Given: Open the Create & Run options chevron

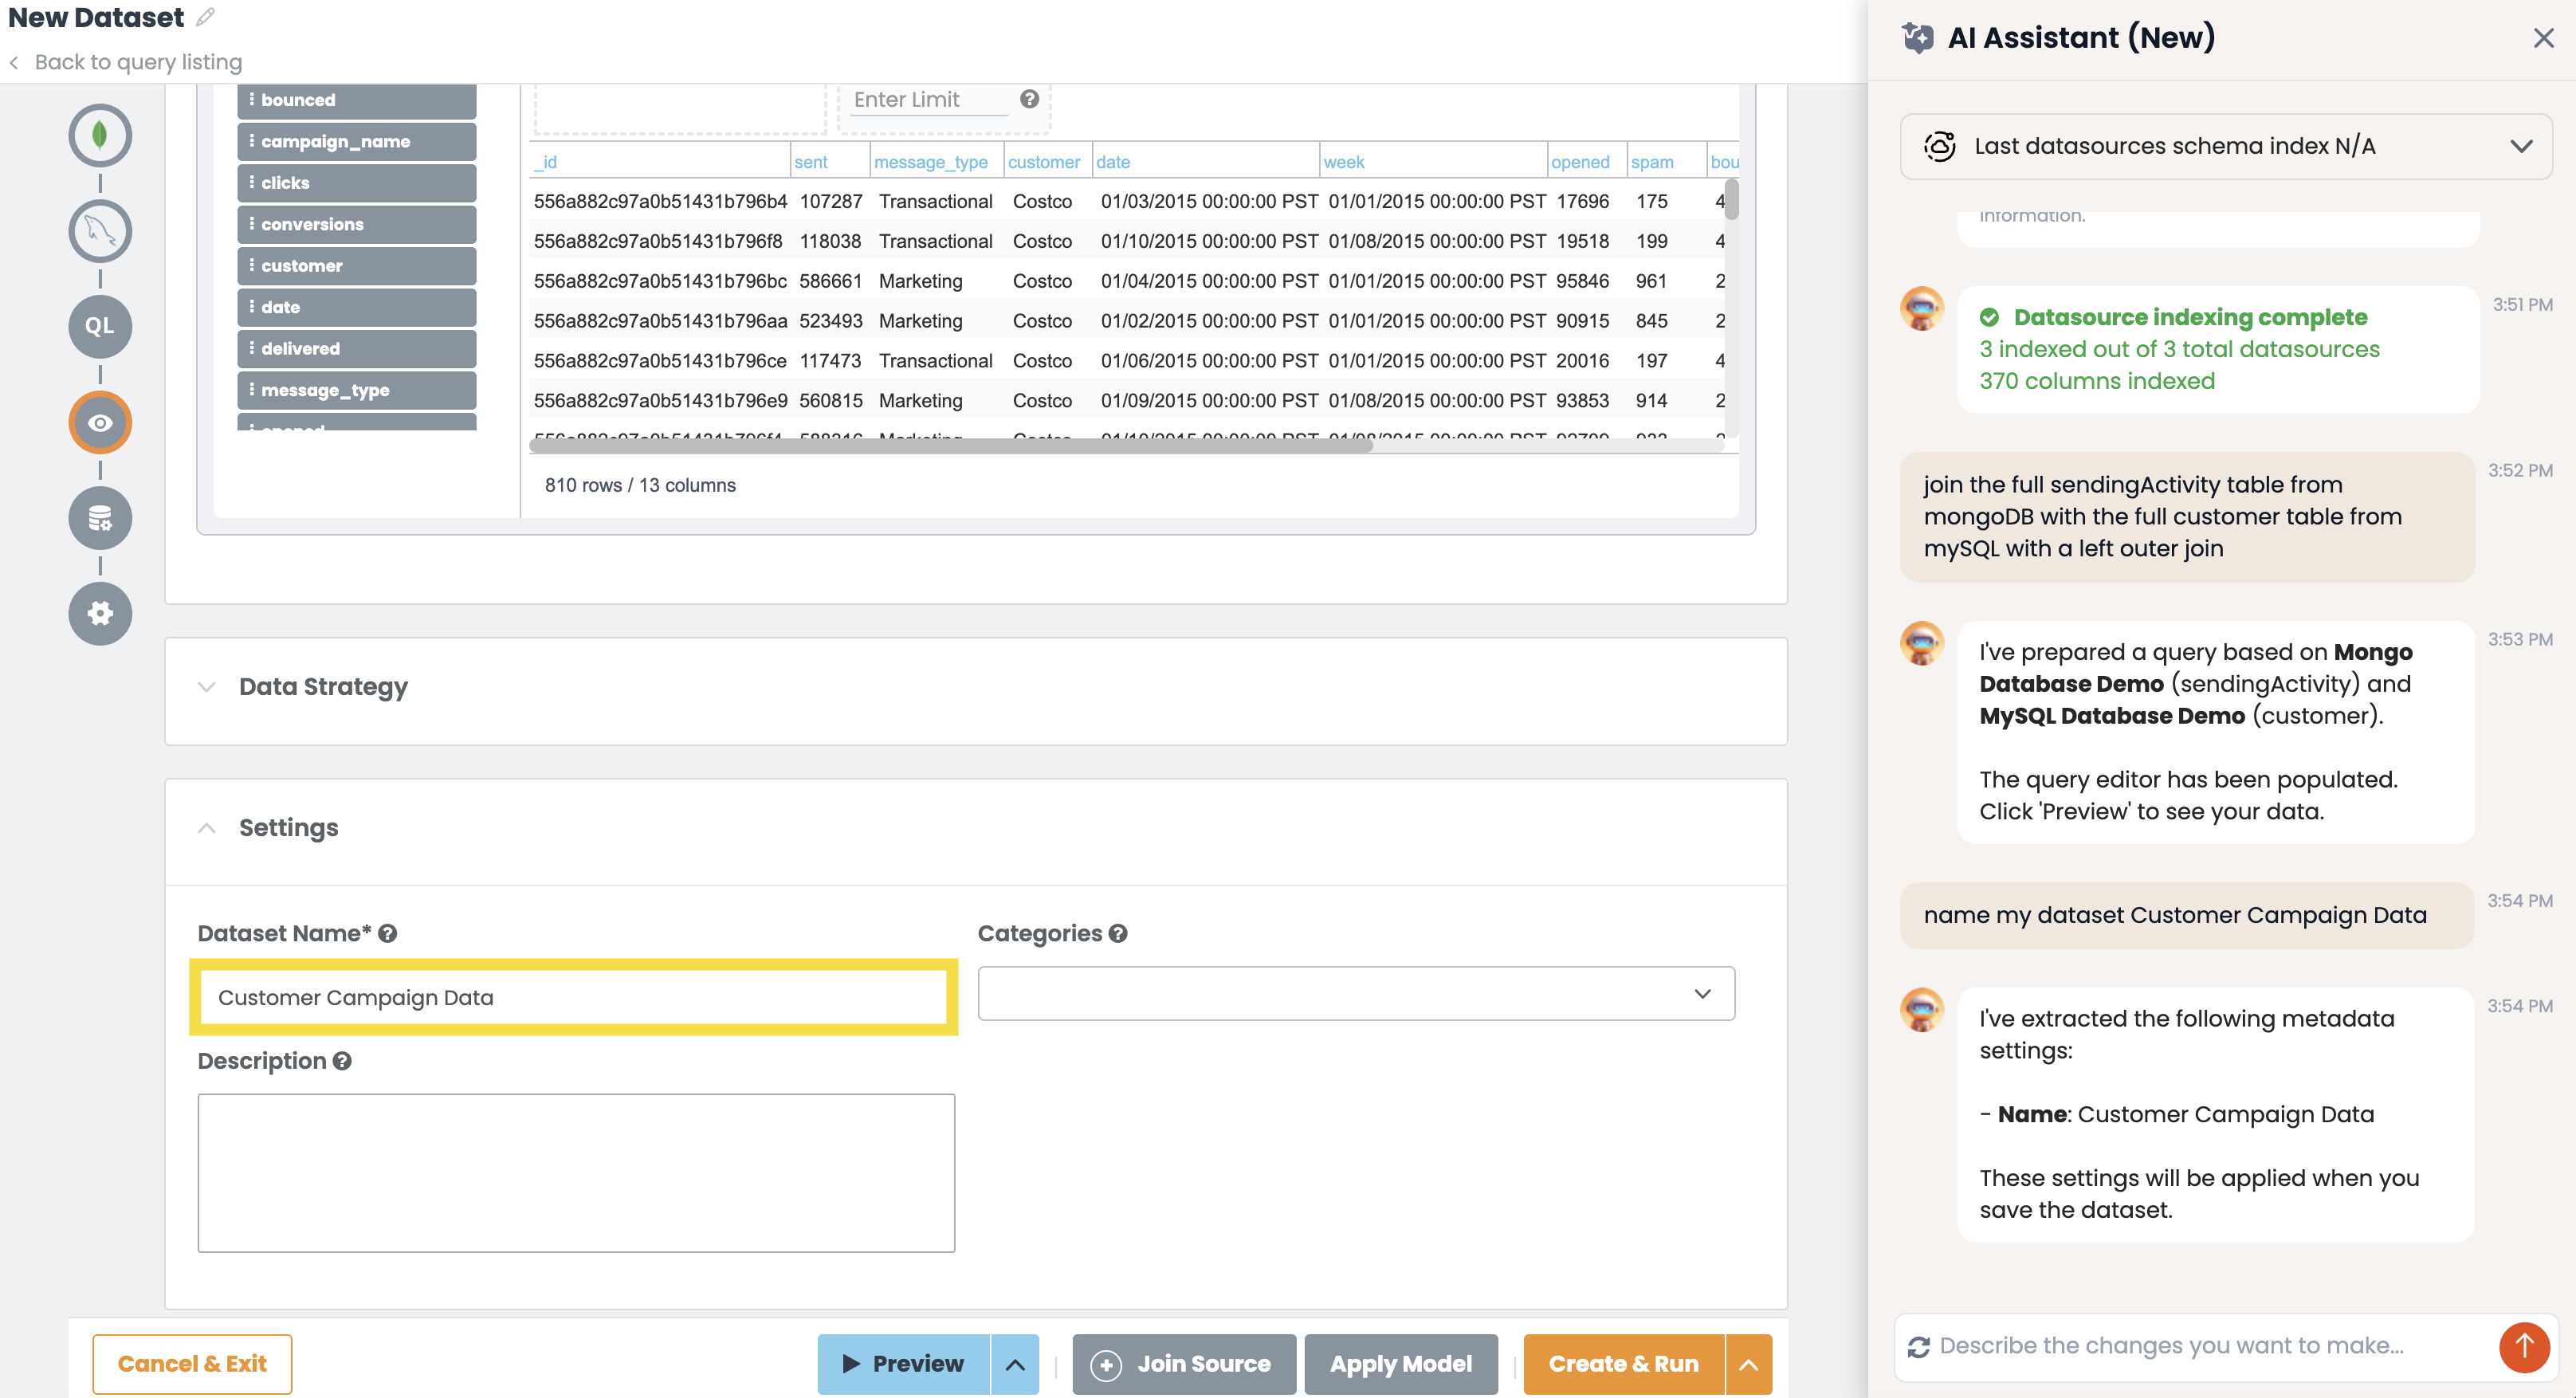Looking at the screenshot, I should point(1747,1363).
